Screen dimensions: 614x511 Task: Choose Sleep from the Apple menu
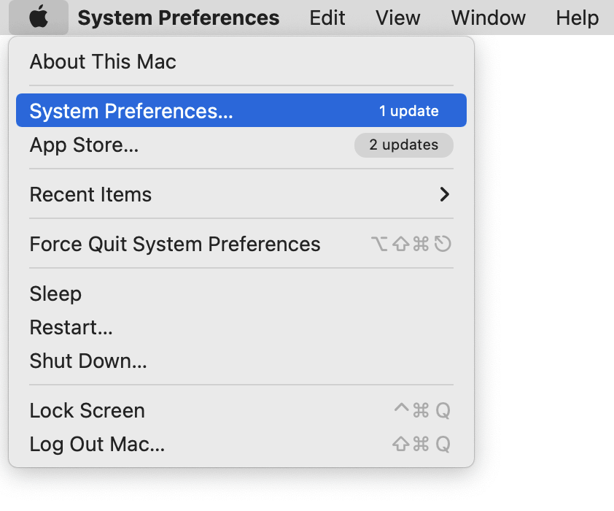pos(55,293)
